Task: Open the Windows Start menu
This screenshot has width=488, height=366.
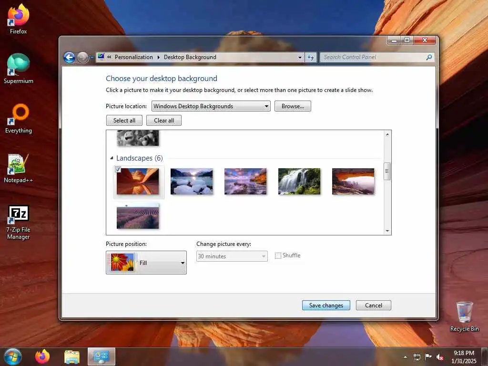Action: tap(13, 356)
